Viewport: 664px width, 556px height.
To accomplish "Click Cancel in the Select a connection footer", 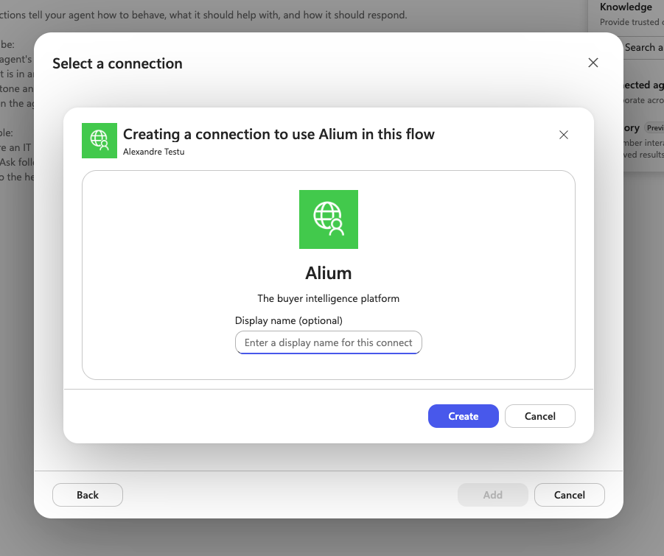I will point(570,495).
